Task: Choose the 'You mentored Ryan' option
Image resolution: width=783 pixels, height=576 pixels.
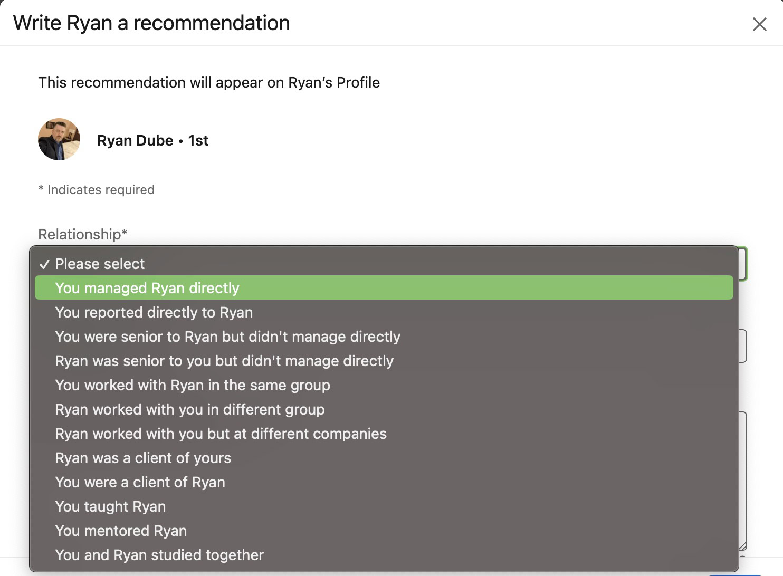Action: [121, 531]
